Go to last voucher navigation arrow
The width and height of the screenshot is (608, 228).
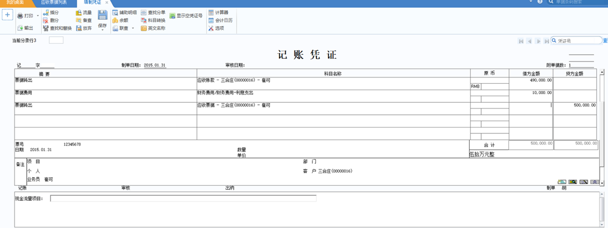tap(546, 41)
